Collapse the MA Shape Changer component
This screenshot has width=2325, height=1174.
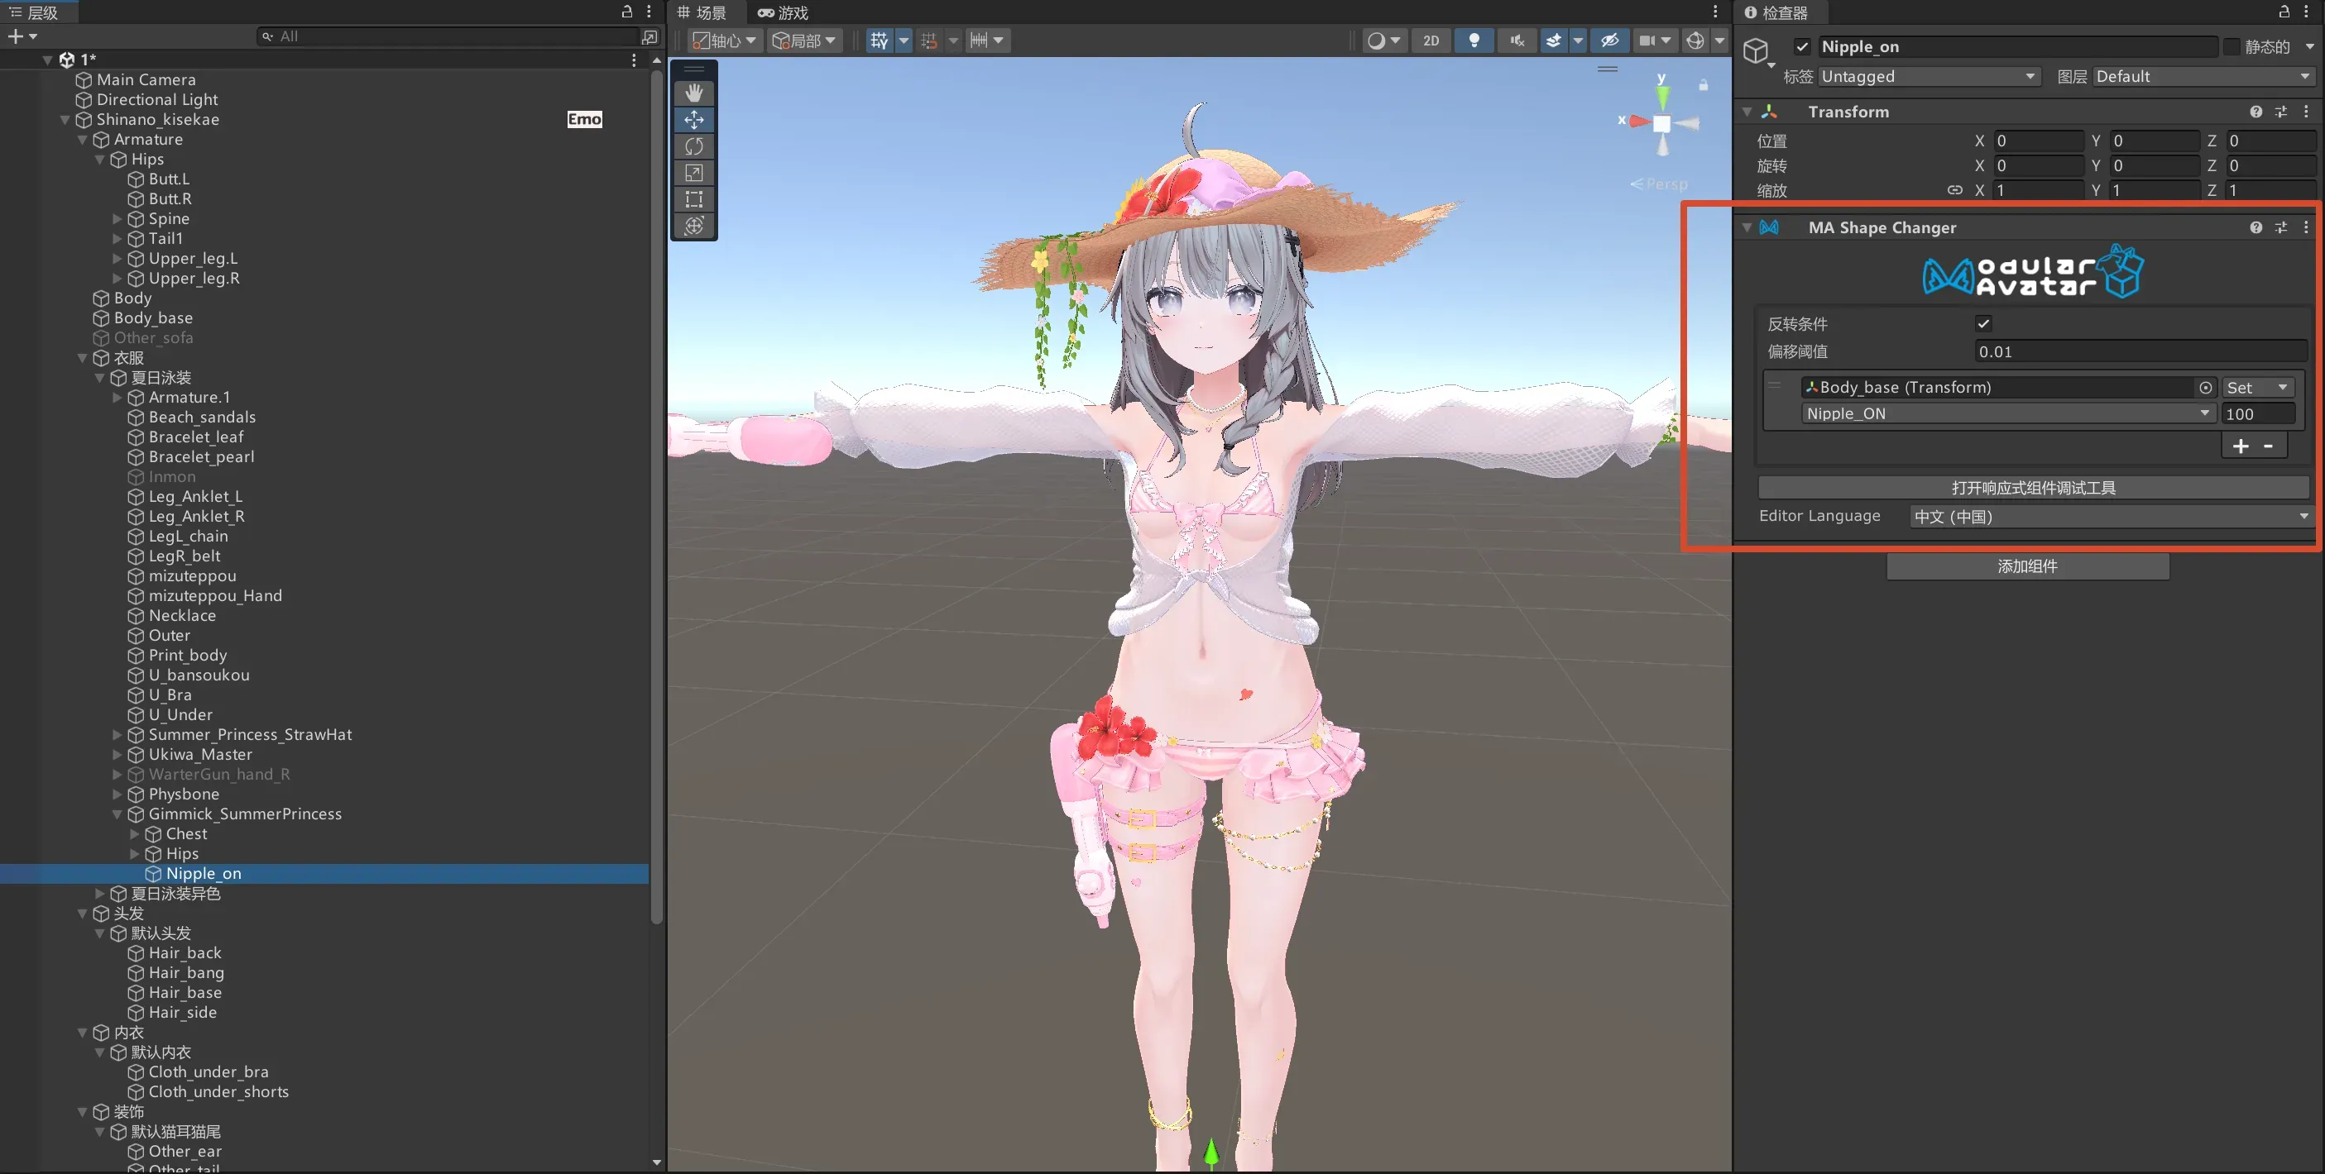tap(1747, 227)
